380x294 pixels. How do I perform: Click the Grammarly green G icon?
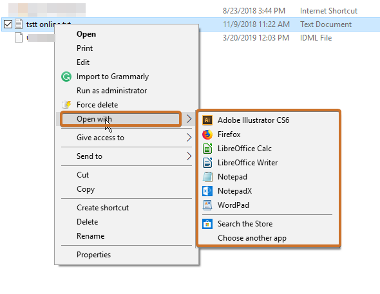66,77
